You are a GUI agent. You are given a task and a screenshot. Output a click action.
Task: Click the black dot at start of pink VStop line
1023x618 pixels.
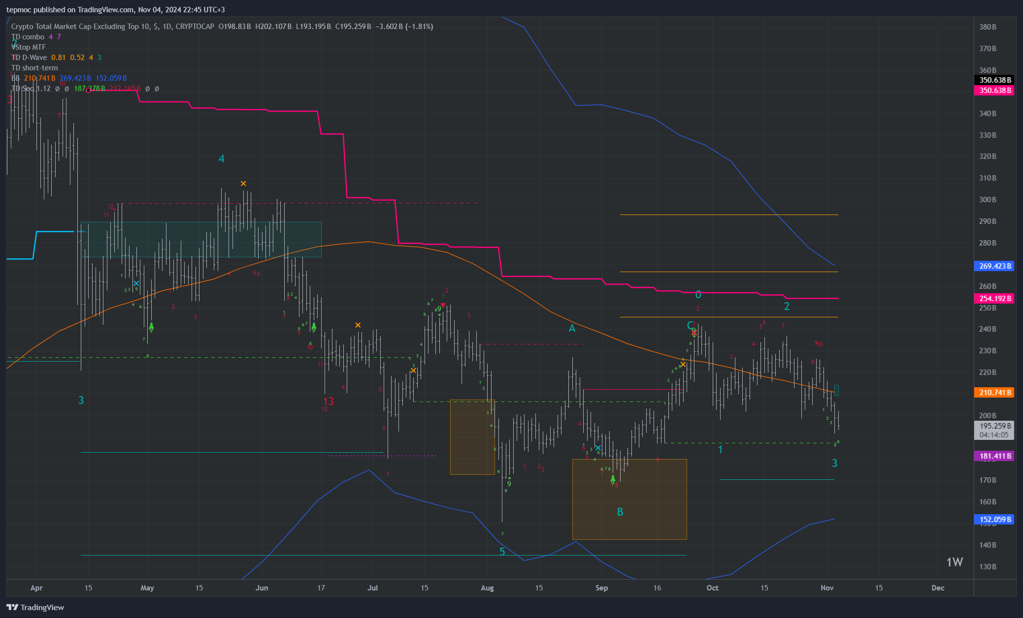88,91
